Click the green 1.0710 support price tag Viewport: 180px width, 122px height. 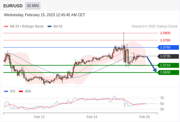click(x=168, y=65)
